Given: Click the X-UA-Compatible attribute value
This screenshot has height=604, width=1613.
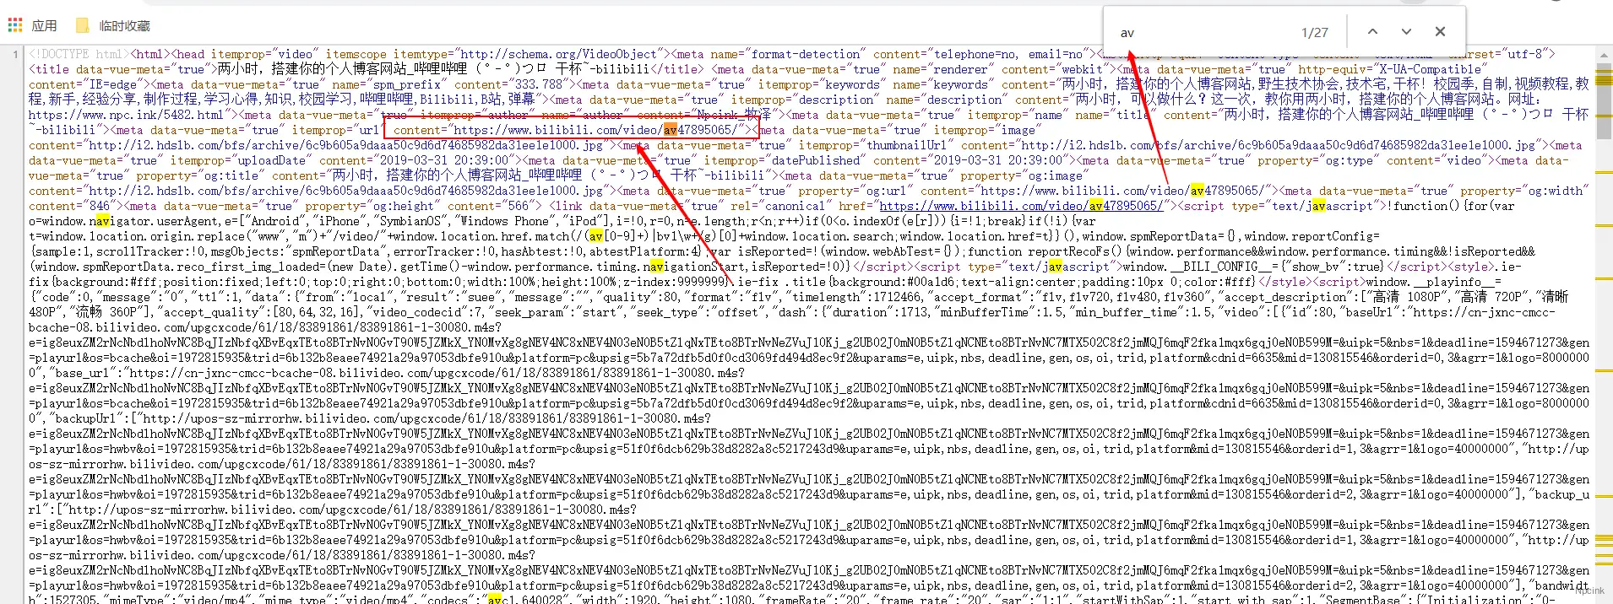Looking at the screenshot, I should click(x=1431, y=69).
